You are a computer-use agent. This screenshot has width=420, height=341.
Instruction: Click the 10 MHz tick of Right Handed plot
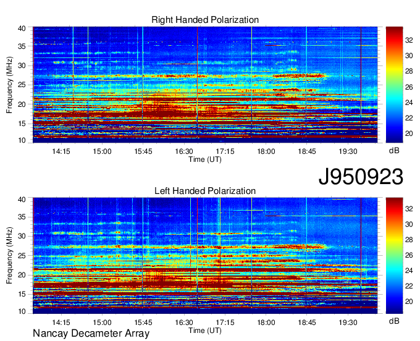pos(22,140)
